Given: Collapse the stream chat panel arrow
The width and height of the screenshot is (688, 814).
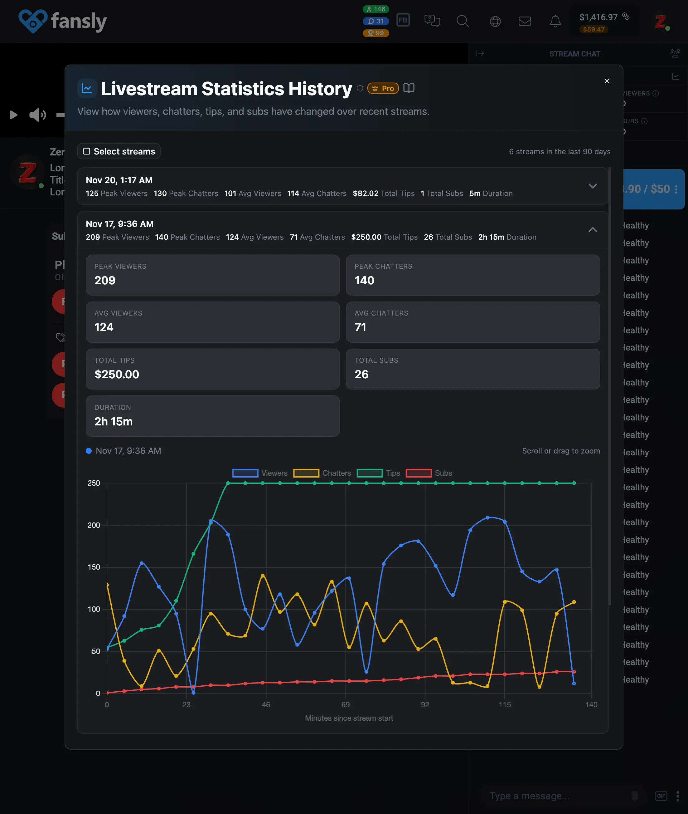Looking at the screenshot, I should 480,53.
